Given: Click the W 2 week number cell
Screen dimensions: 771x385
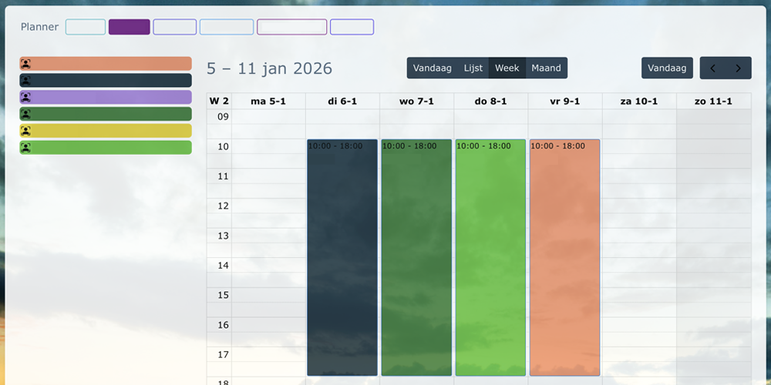Looking at the screenshot, I should pyautogui.click(x=219, y=101).
